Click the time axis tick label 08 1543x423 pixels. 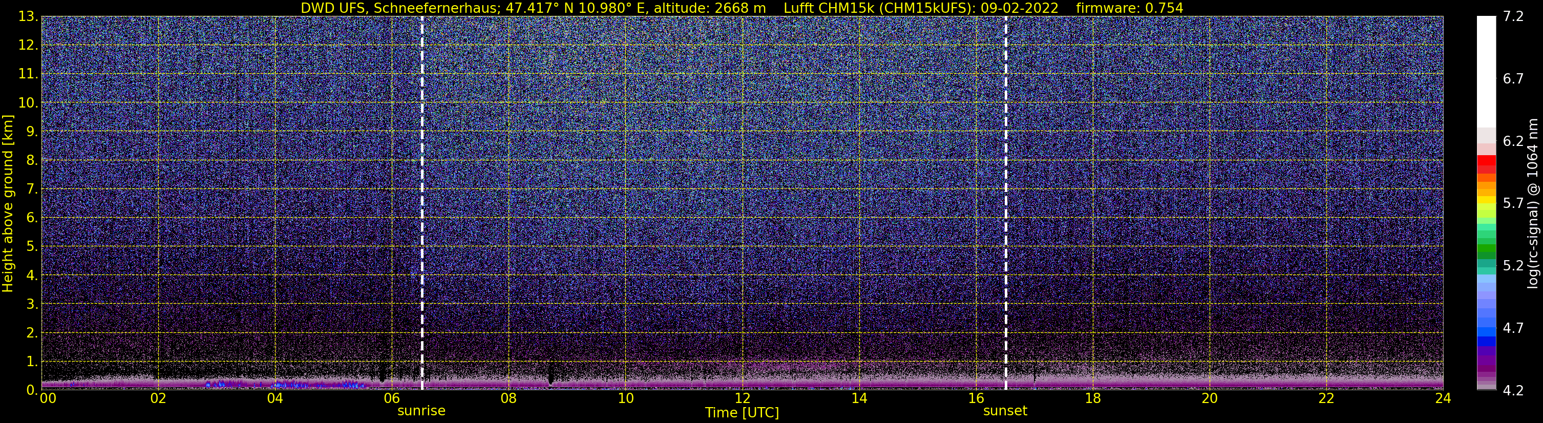[509, 398]
